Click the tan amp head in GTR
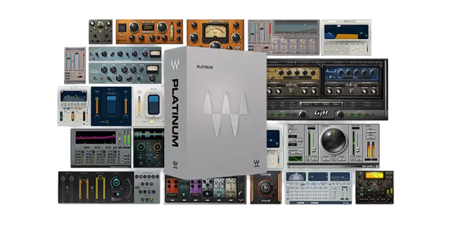452x226 pixels. [293, 73]
